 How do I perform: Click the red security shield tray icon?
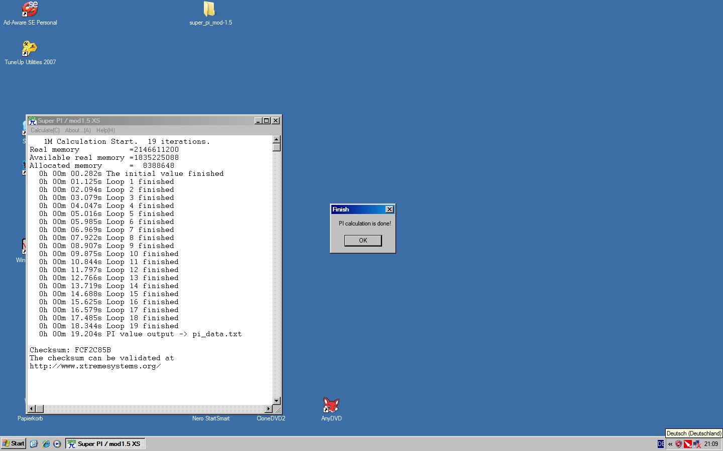tap(678, 444)
